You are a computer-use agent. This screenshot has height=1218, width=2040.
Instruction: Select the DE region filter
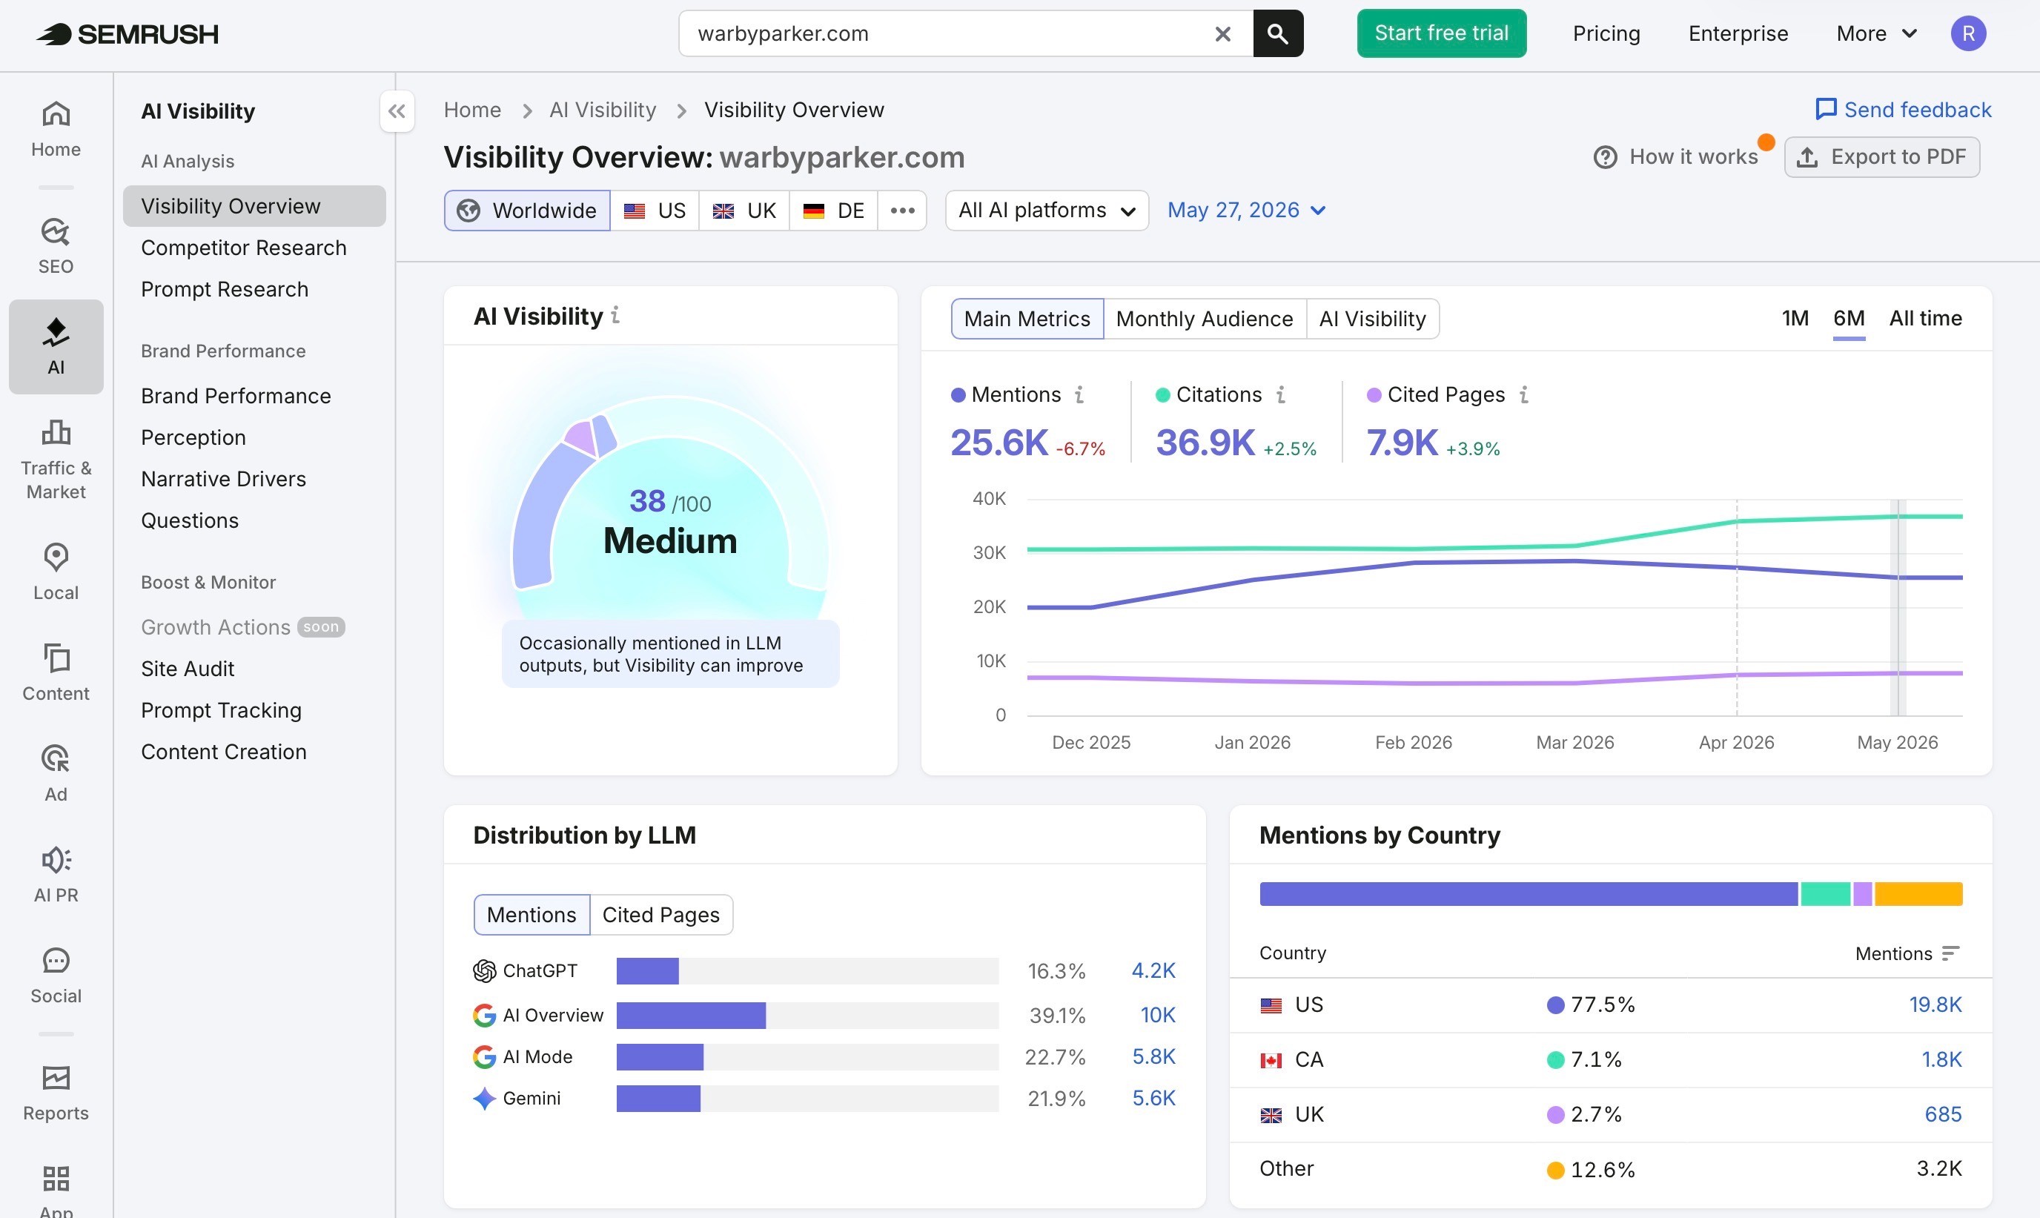click(833, 210)
